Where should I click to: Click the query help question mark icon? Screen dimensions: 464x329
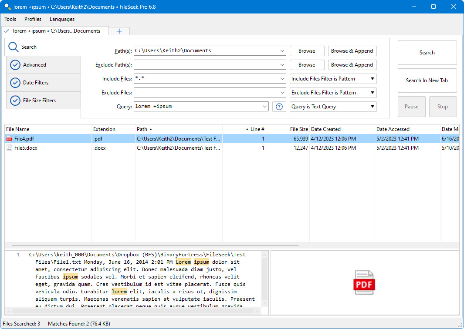[279, 107]
